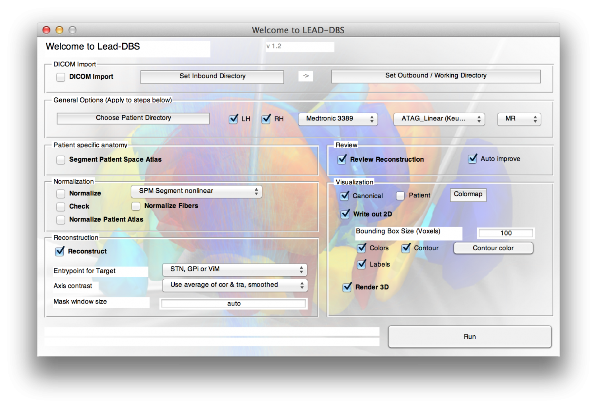Image resolution: width=597 pixels, height=408 pixels.
Task: Open the MR imaging modality dropdown
Action: pos(519,119)
